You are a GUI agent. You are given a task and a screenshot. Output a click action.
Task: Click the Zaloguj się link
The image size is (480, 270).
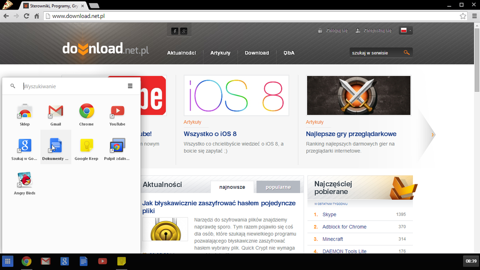coord(337,30)
